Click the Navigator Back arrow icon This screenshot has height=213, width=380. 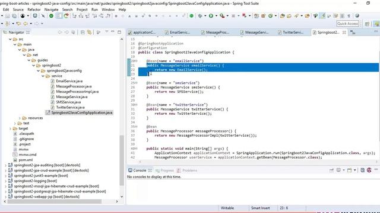(x=60, y=33)
